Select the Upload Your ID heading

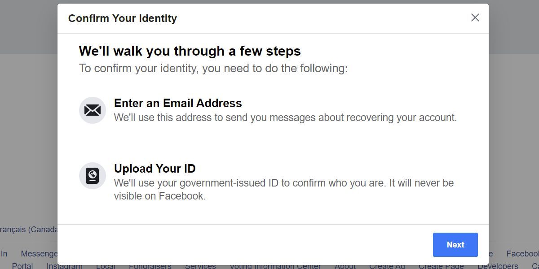(x=155, y=169)
